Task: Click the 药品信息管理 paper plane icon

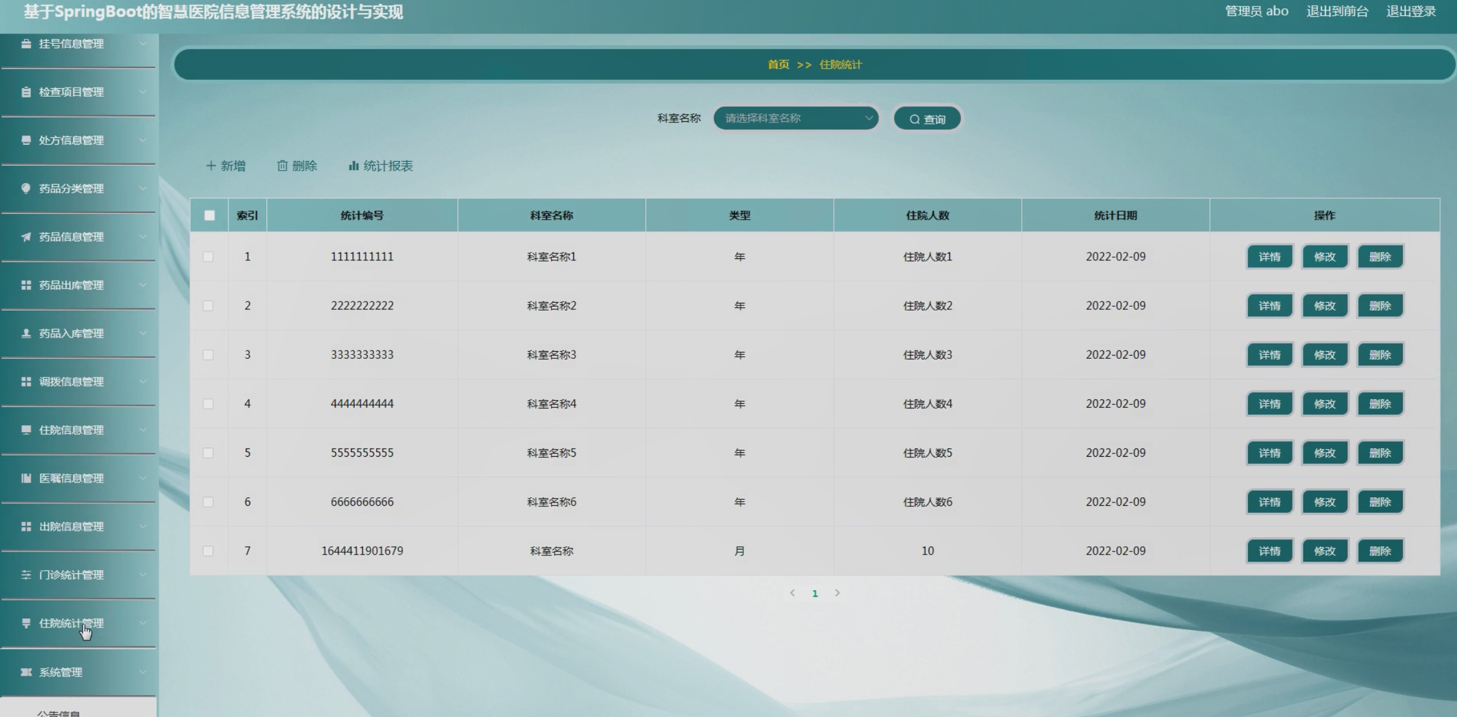Action: tap(26, 236)
